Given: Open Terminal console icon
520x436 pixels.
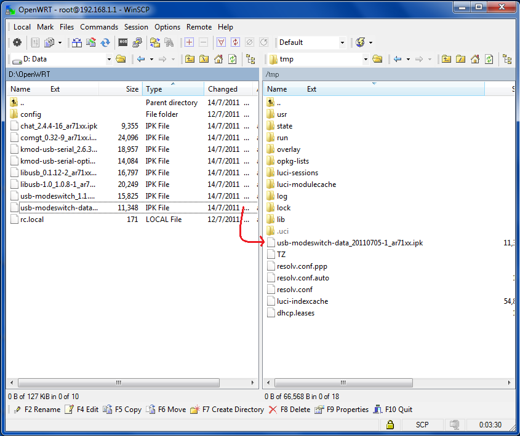Looking at the screenshot, I should pyautogui.click(x=123, y=42).
